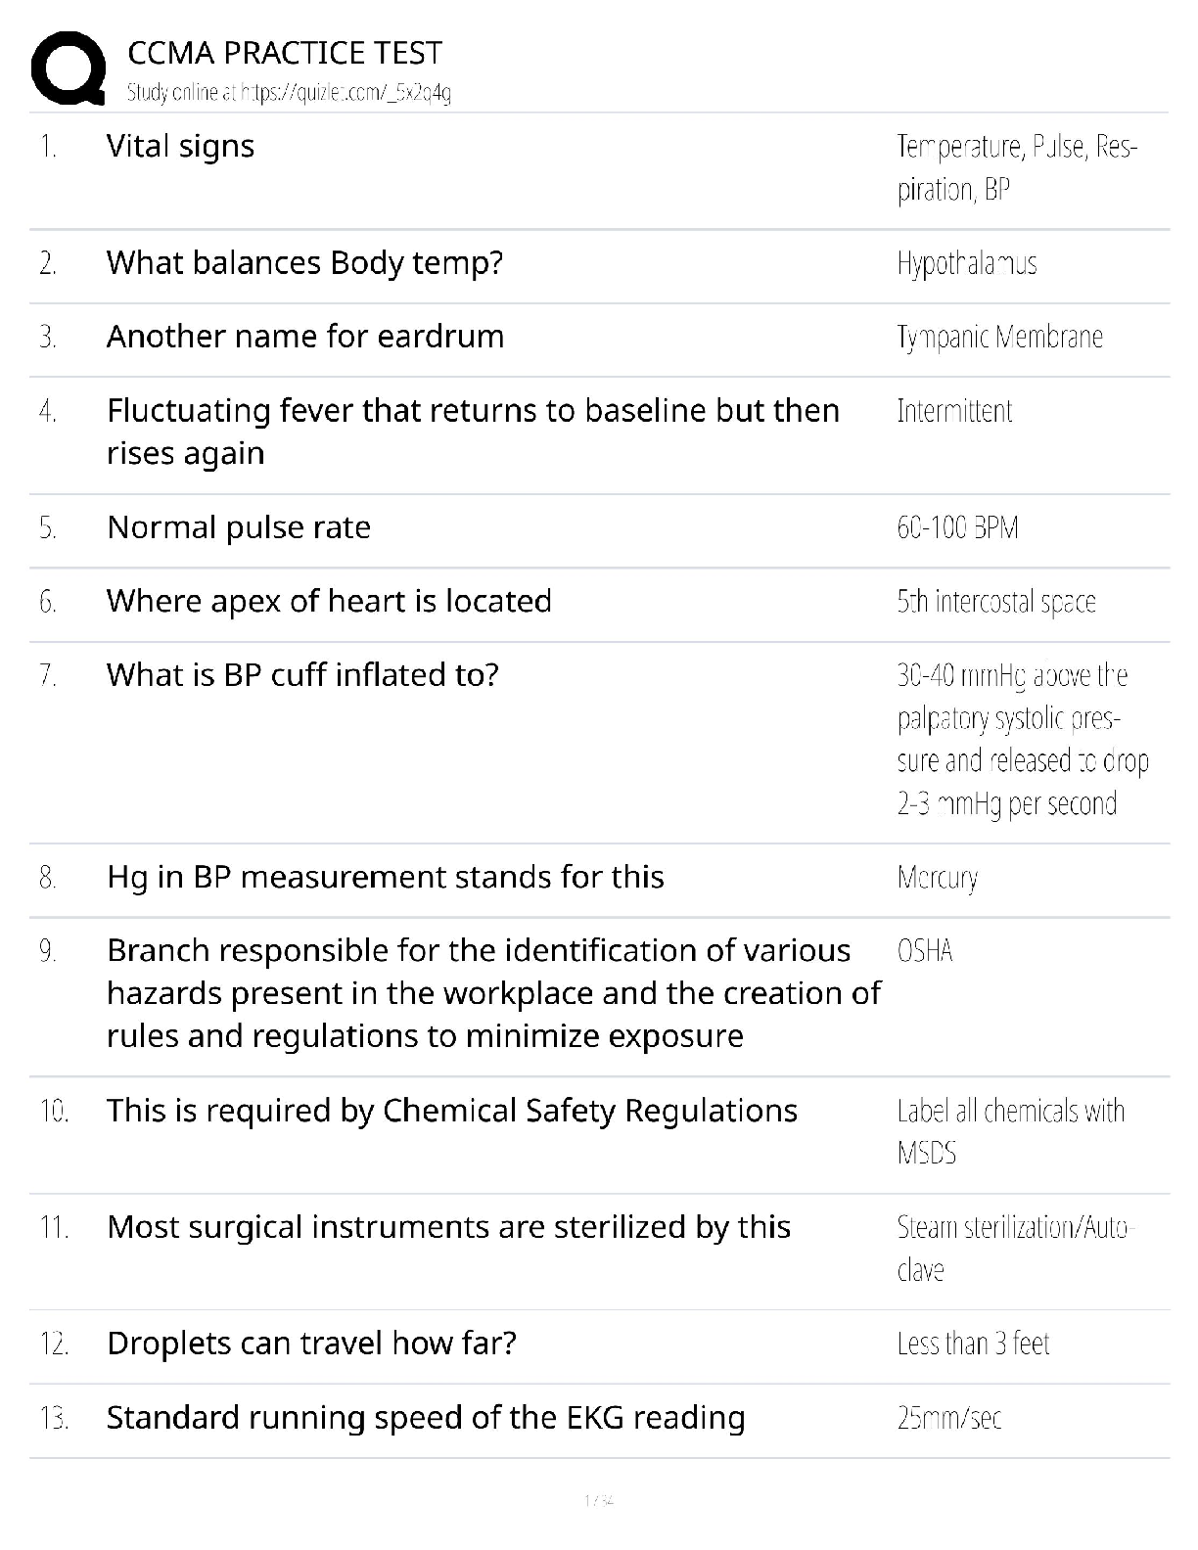Select the 'OSHA' definition
The height and width of the screenshot is (1550, 1198).
(924, 951)
